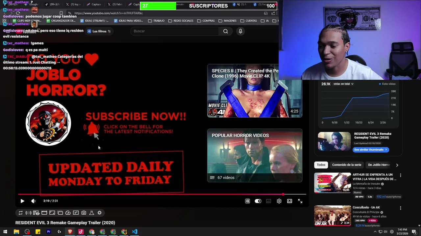Open the yellow Sticky Notes taskbar icon
This screenshot has height=236, width=421.
pos(38,232)
